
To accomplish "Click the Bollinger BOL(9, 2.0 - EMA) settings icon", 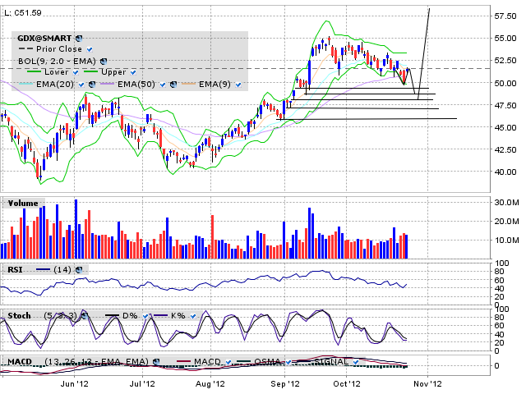I will (104, 61).
